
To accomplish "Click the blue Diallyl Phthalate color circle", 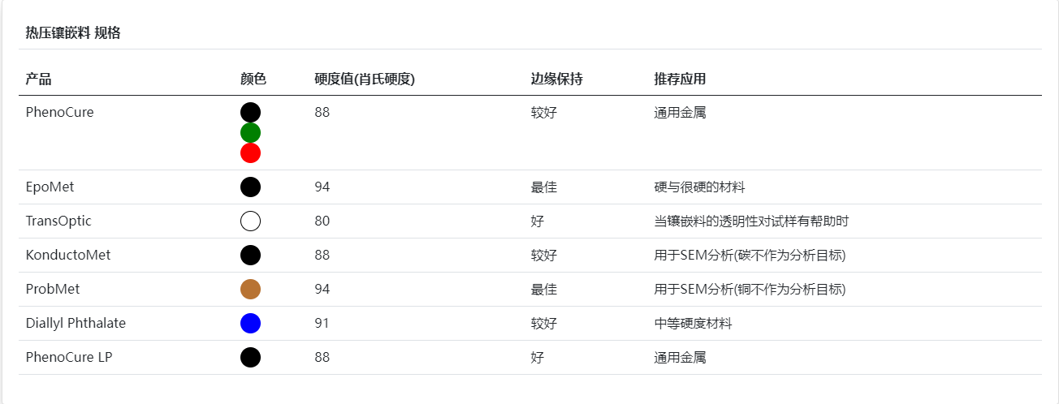I will point(250,323).
